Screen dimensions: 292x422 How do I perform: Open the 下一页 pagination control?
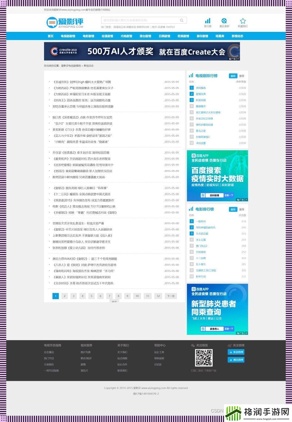171,296
